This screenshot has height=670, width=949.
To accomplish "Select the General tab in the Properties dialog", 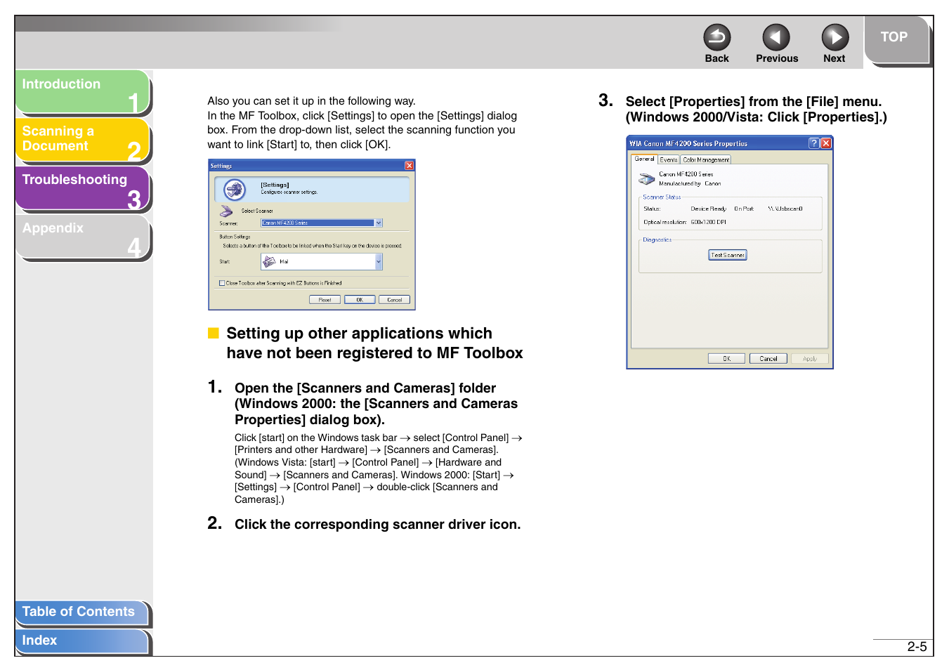I will pos(644,159).
